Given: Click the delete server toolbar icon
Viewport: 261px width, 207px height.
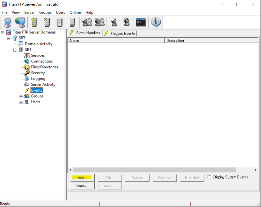Looking at the screenshot, I should tap(47, 22).
